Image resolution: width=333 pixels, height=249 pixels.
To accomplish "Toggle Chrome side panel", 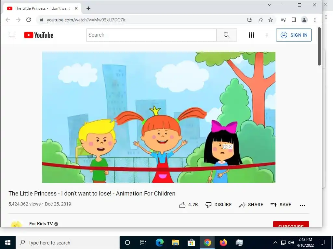I will (294, 20).
